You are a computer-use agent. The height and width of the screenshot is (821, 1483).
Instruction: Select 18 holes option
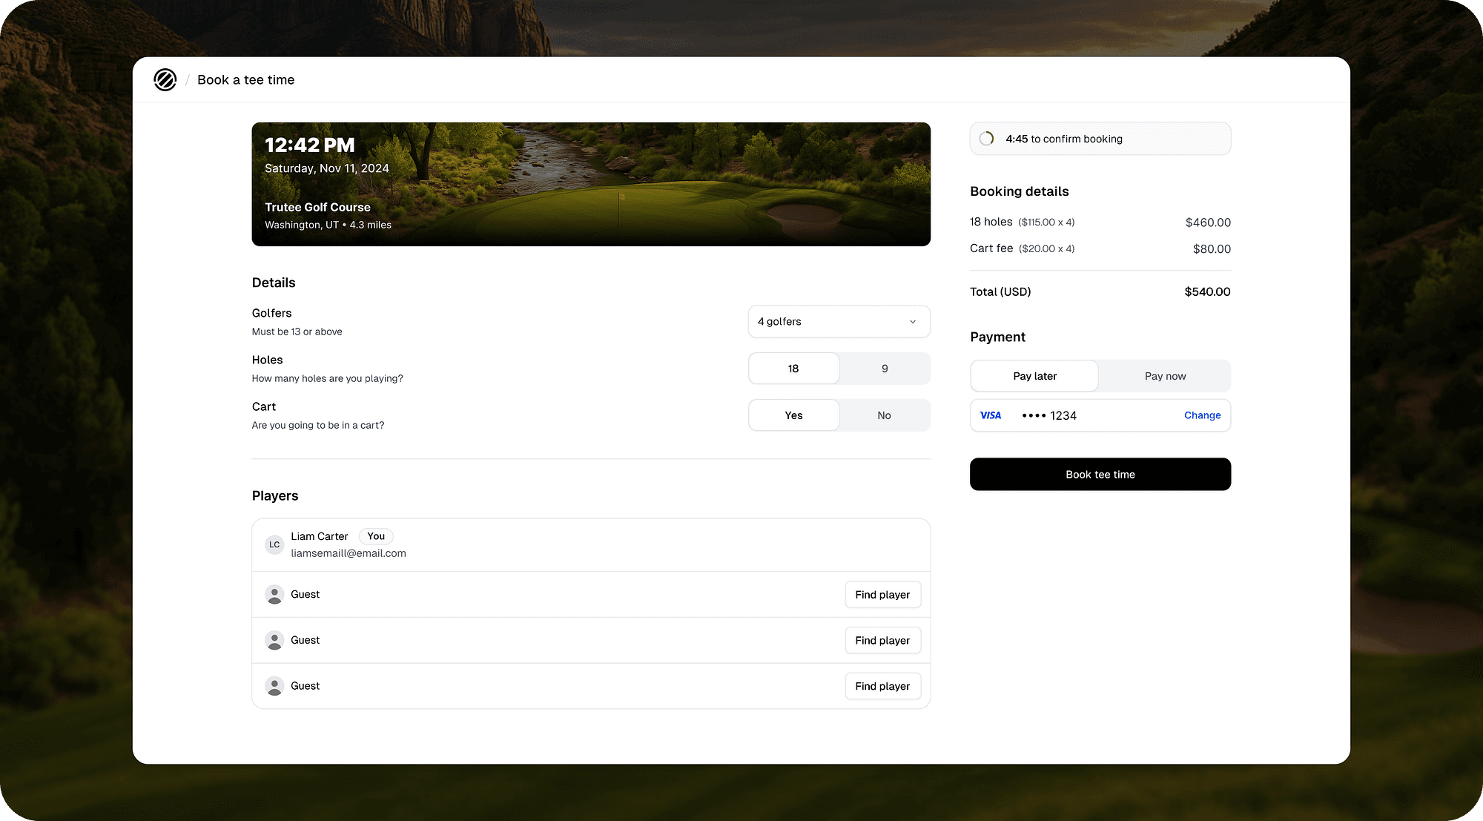793,369
